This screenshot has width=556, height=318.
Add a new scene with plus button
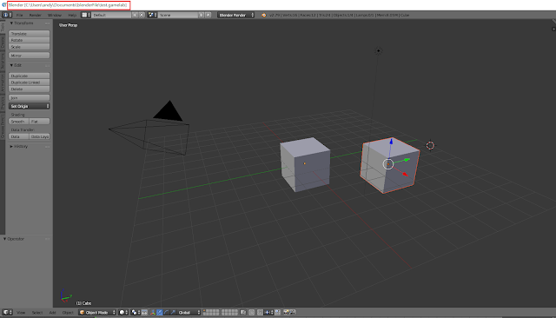pyautogui.click(x=202, y=15)
